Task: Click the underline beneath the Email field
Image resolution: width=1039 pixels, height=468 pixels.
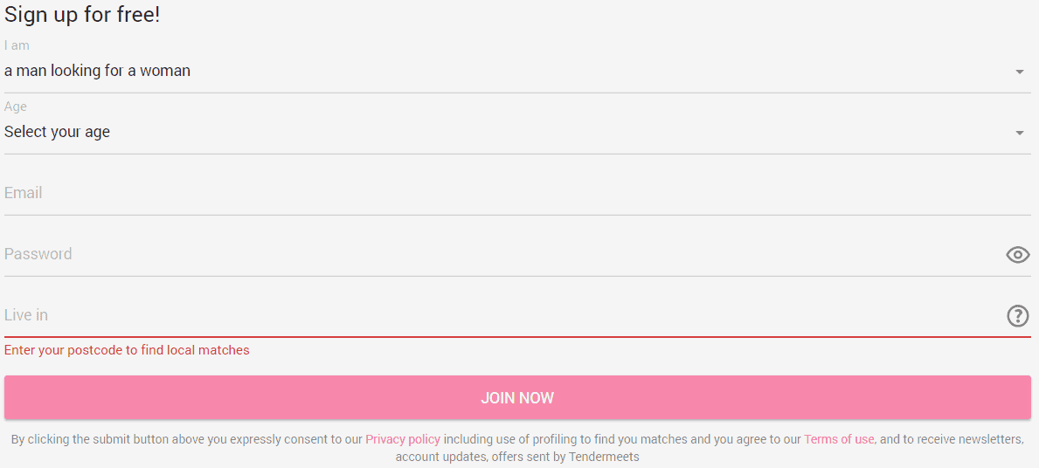Action: (517, 215)
